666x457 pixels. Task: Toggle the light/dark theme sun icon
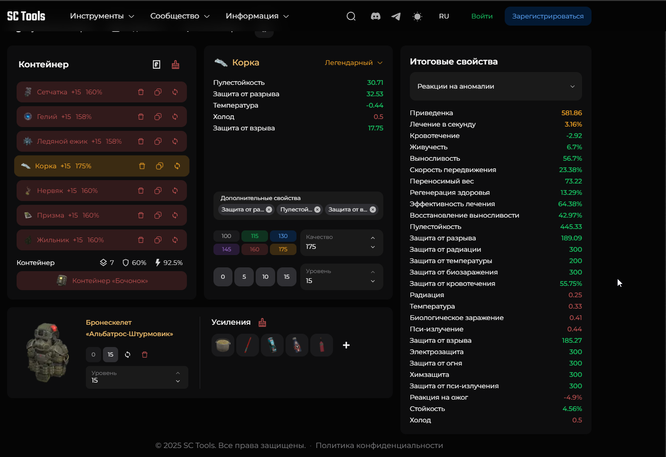(417, 16)
